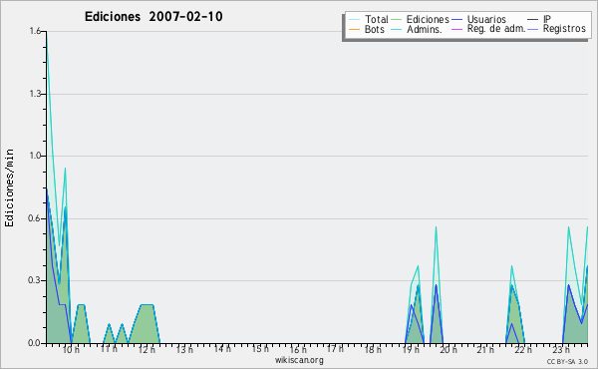This screenshot has width=598, height=369.
Task: Click the blue Usuarios legend line swatch
Action: (x=456, y=20)
